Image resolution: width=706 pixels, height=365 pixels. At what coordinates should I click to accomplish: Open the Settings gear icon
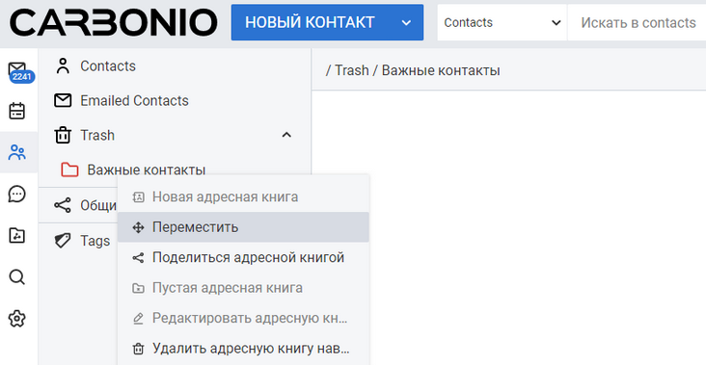coord(17,319)
